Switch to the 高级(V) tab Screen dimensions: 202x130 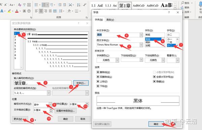coord(110,20)
